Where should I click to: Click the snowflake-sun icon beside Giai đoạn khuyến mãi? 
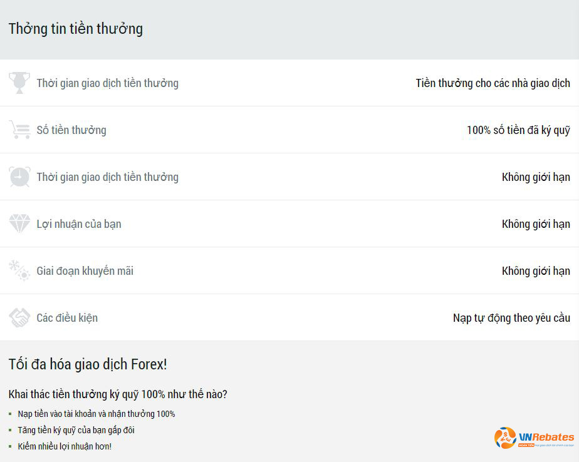[x=19, y=270]
